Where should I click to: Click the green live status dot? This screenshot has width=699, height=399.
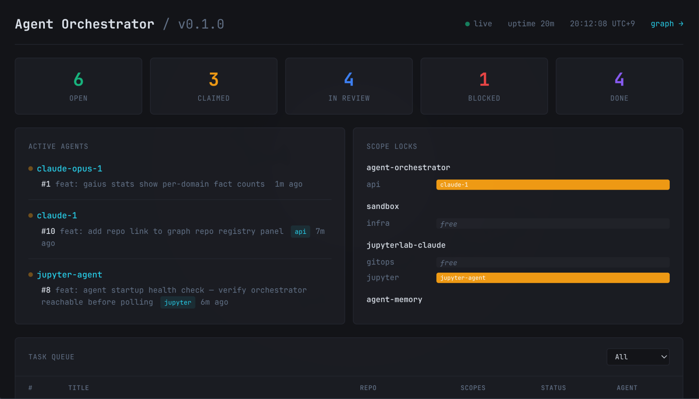(x=467, y=24)
